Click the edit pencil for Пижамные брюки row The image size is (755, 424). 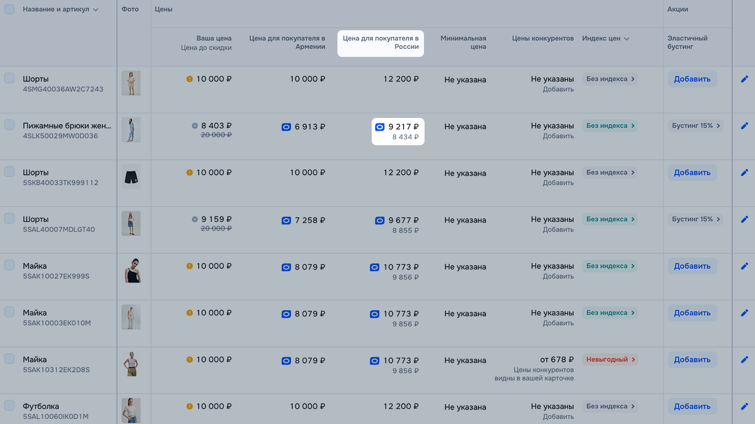point(745,126)
